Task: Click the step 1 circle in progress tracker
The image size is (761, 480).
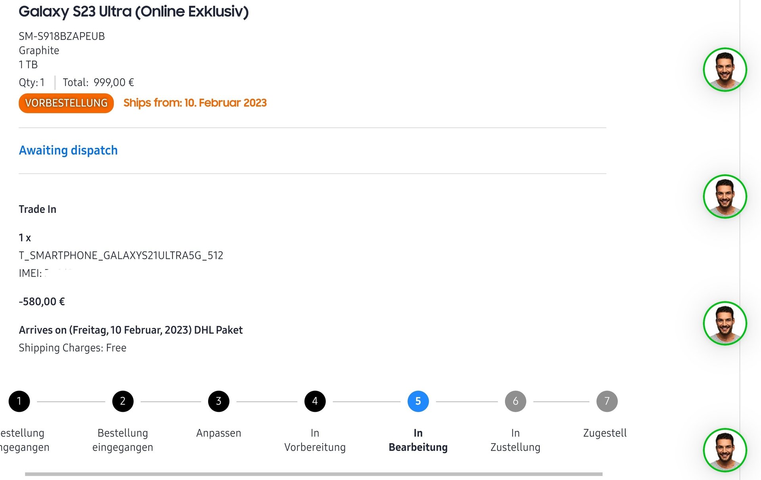Action: pos(19,401)
